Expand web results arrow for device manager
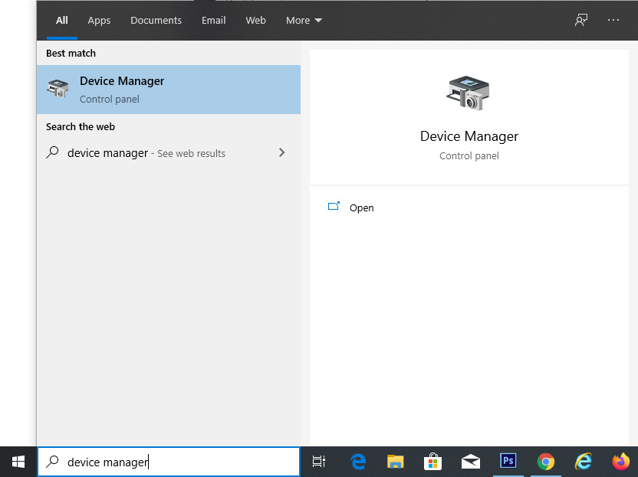Image resolution: width=638 pixels, height=477 pixels. (281, 152)
